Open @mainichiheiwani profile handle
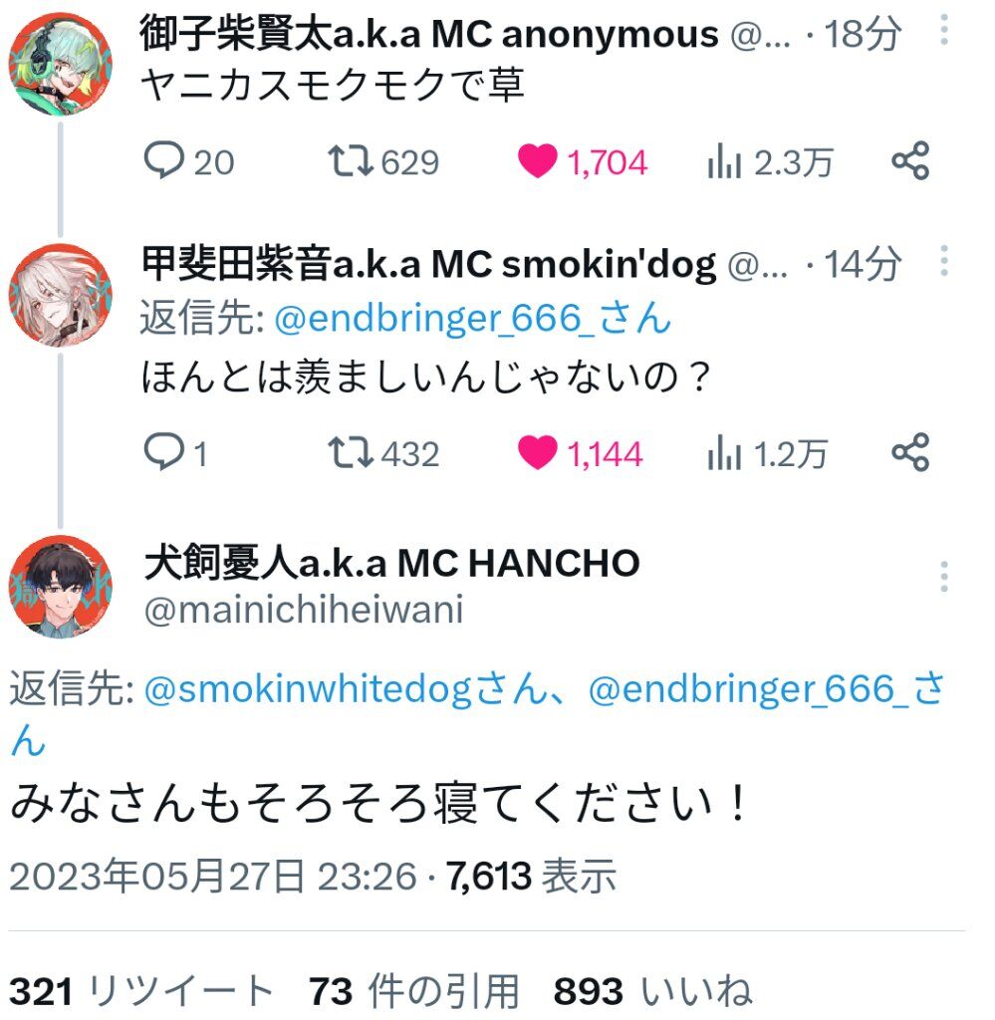This screenshot has height=1020, width=995. (x=304, y=611)
